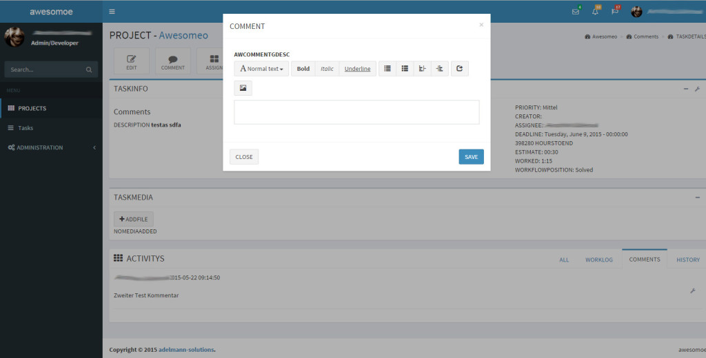Focus the sidebar Search field
This screenshot has width=706, height=358.
(51, 70)
